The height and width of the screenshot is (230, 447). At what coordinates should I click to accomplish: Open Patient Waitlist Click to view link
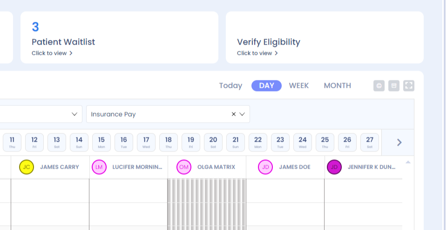52,53
